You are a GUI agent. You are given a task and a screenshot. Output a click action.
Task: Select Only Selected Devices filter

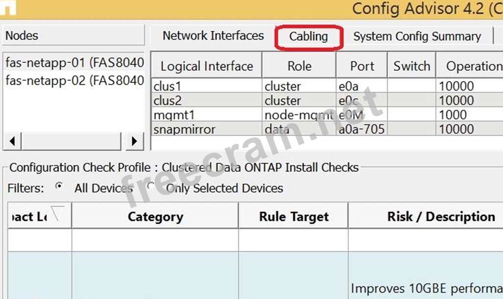pyautogui.click(x=151, y=186)
